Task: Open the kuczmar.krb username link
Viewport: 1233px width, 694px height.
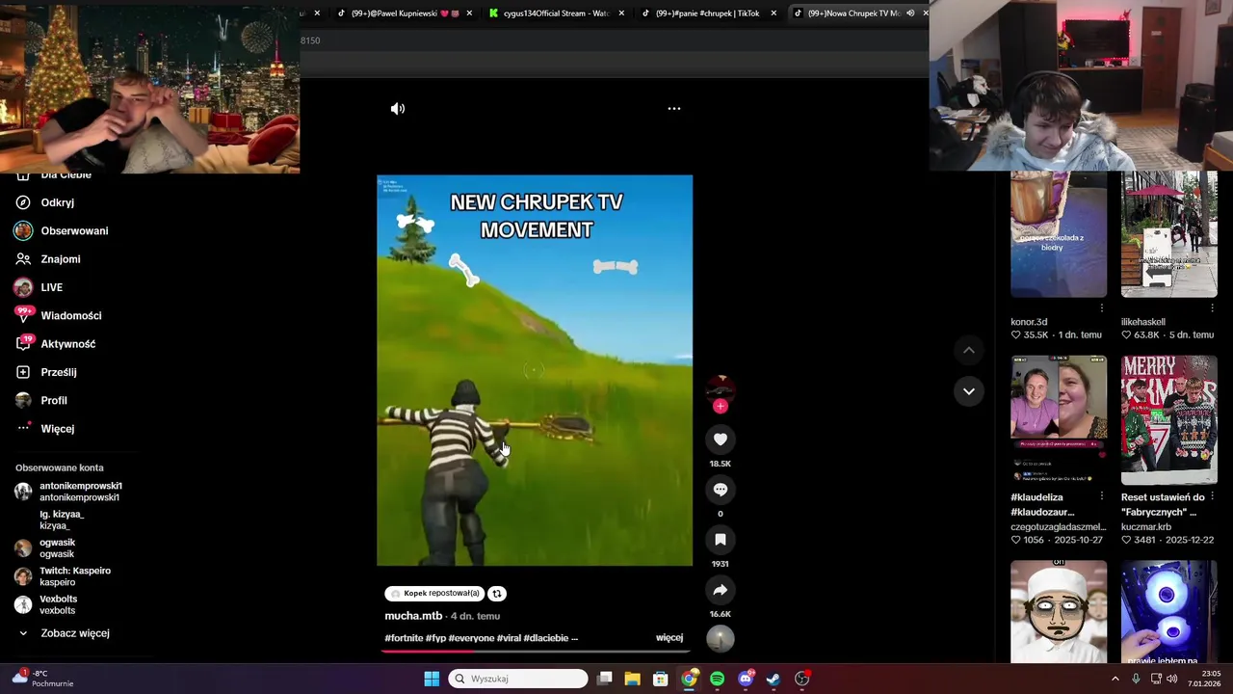Action: coord(1146,527)
